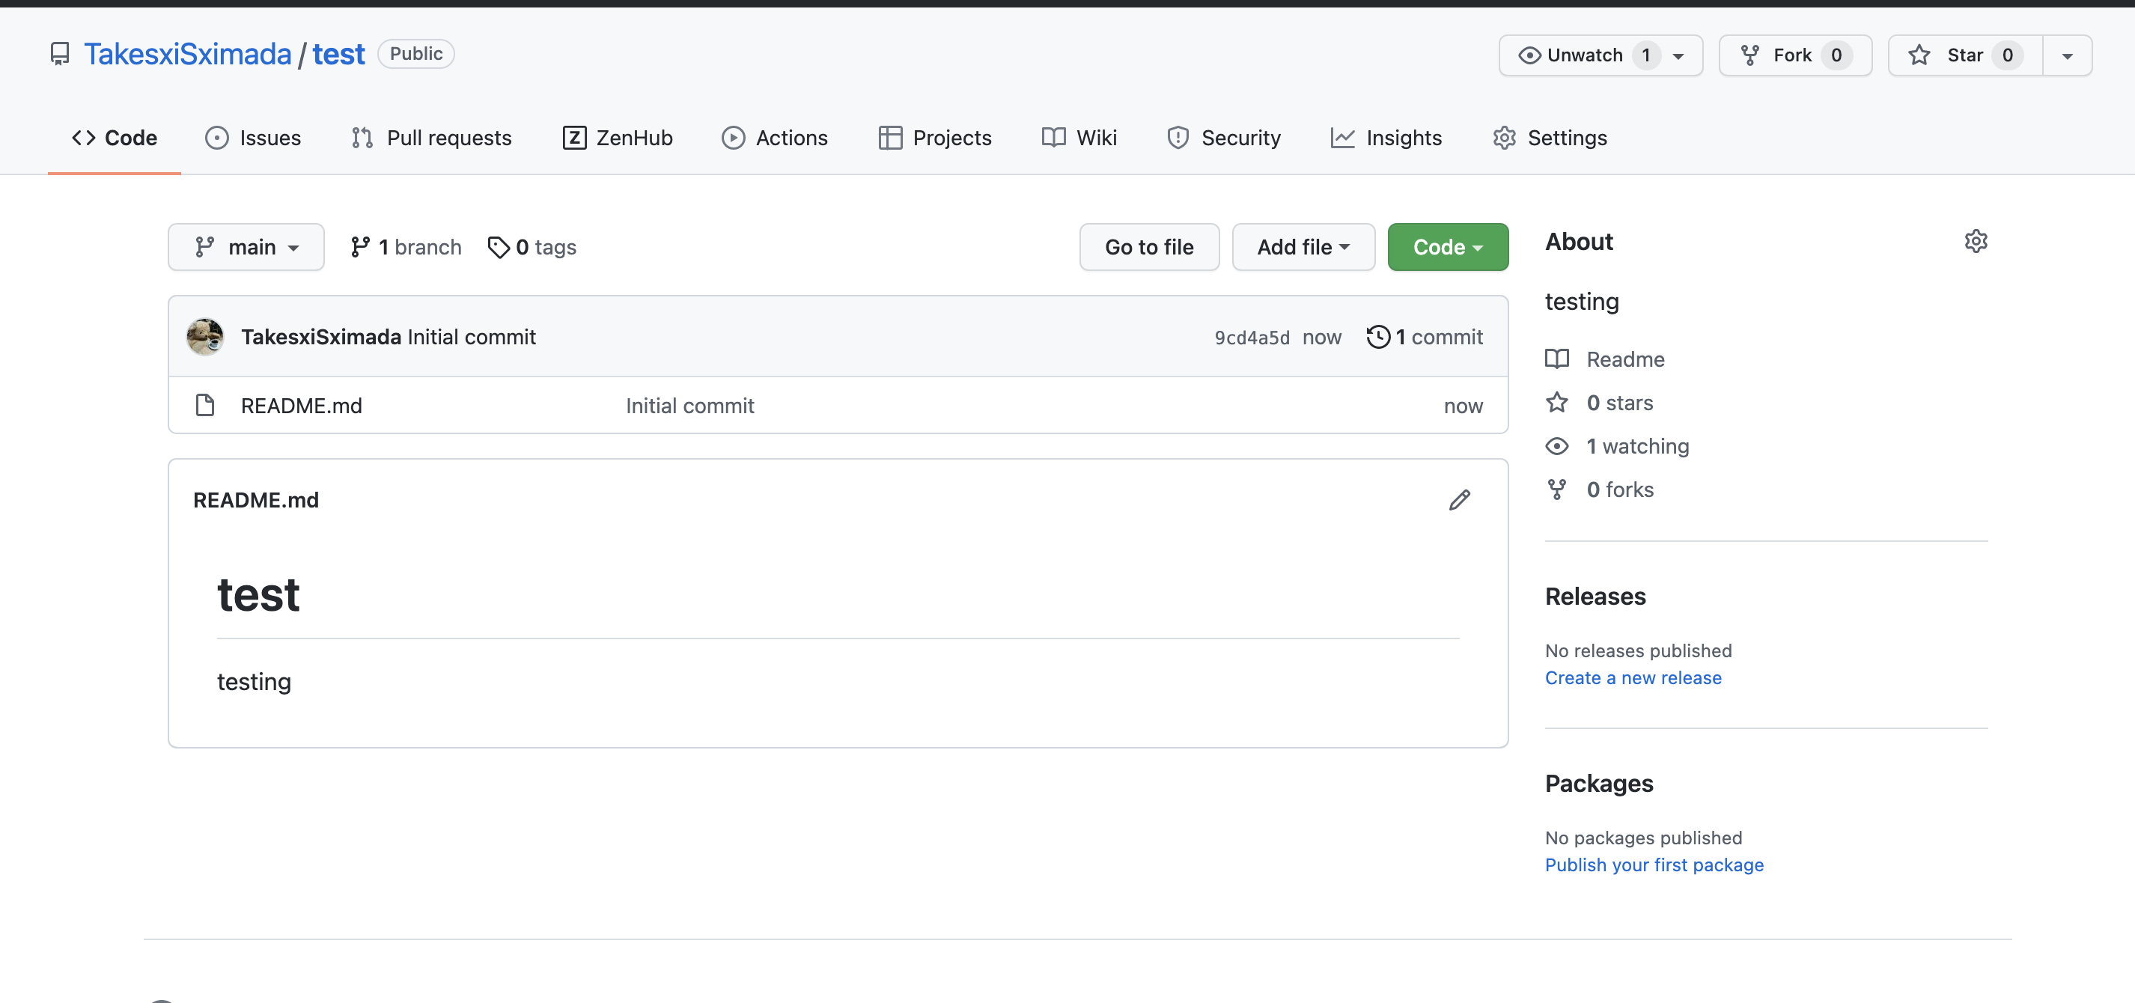Open the Insights tab

[x=1386, y=138]
